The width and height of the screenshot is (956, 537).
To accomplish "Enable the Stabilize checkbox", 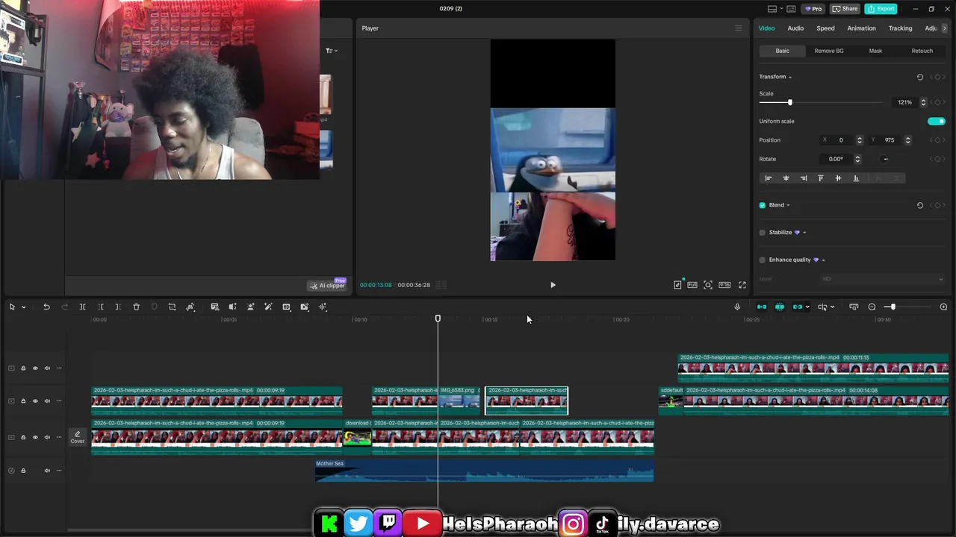I will point(763,233).
